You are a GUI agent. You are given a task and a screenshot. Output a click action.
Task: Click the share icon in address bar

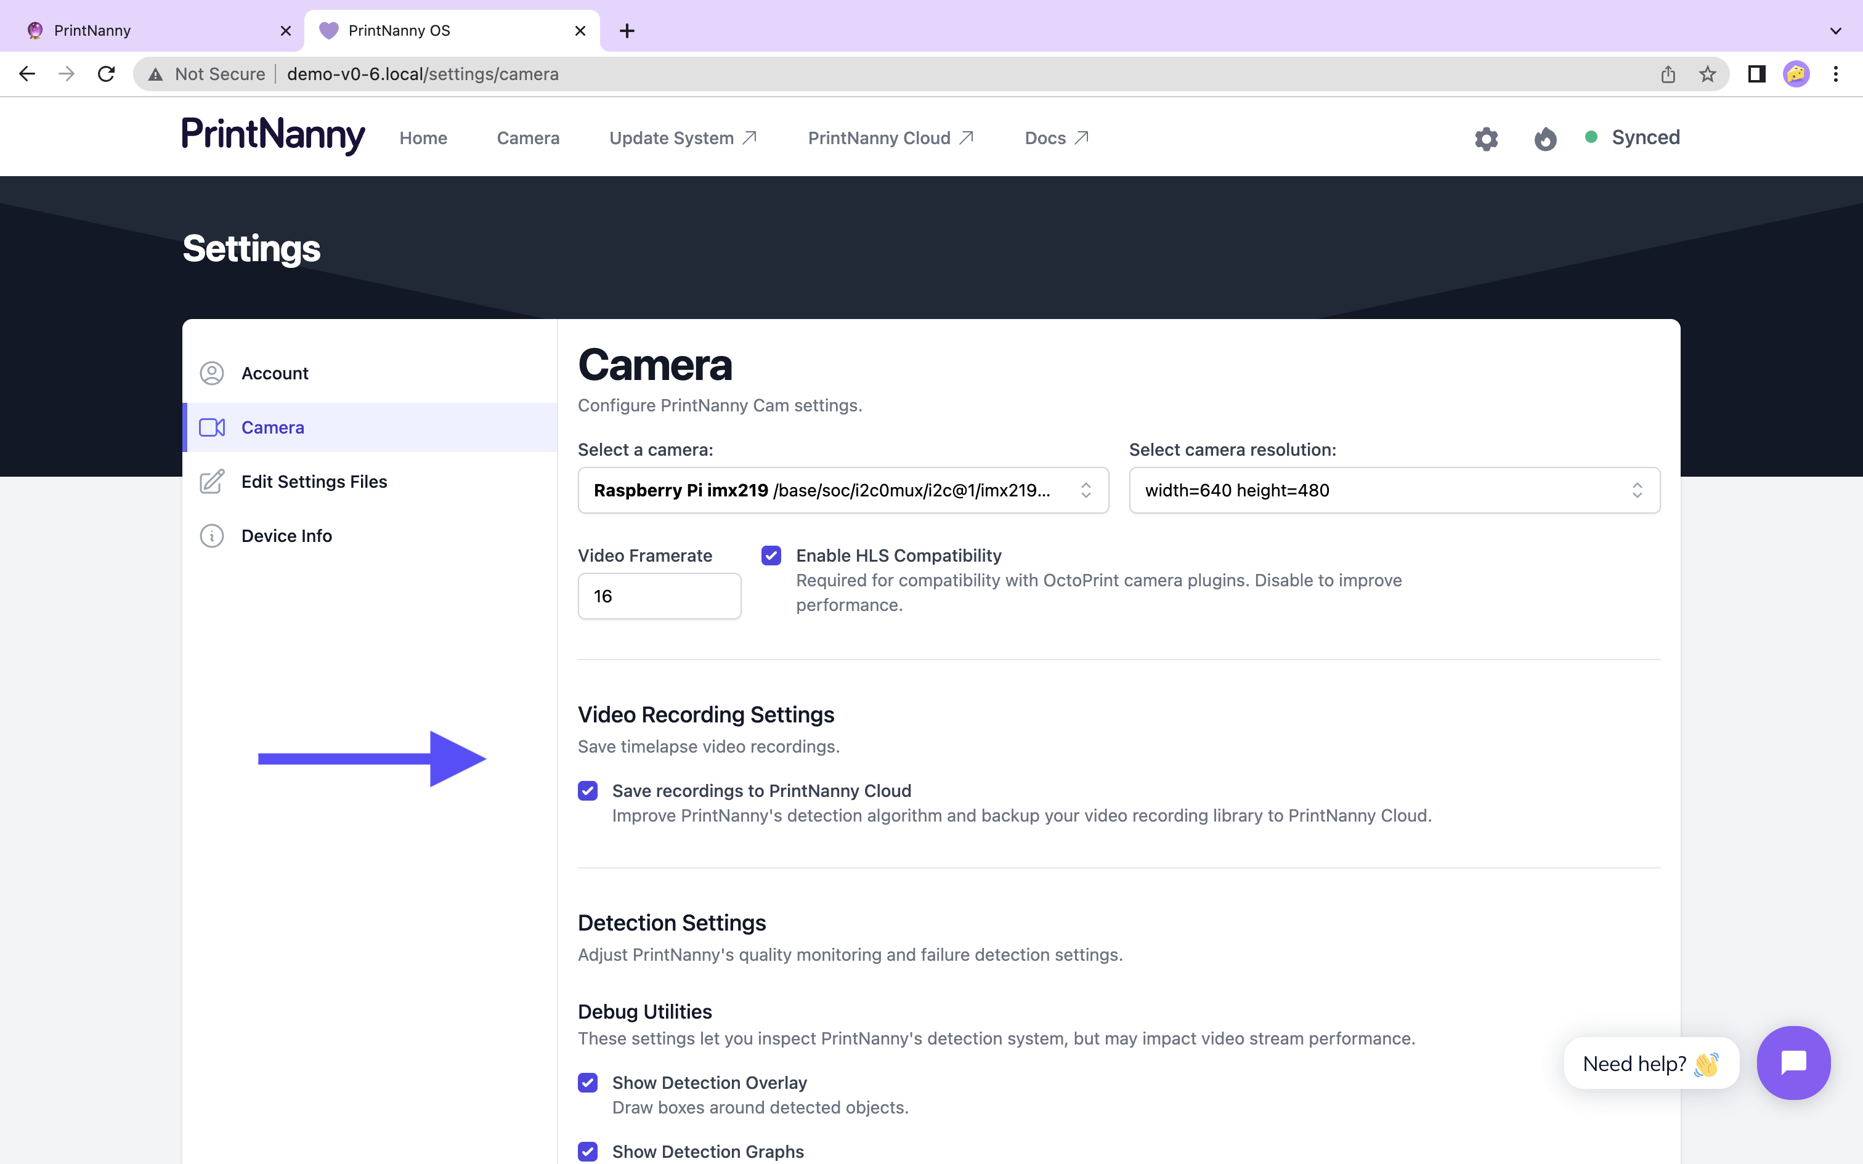(x=1668, y=74)
